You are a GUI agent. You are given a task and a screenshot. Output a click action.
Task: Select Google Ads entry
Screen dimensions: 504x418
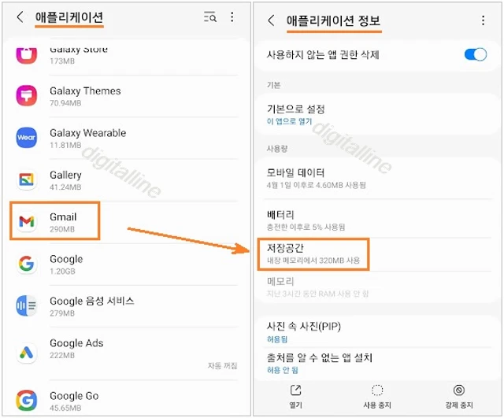(x=127, y=353)
